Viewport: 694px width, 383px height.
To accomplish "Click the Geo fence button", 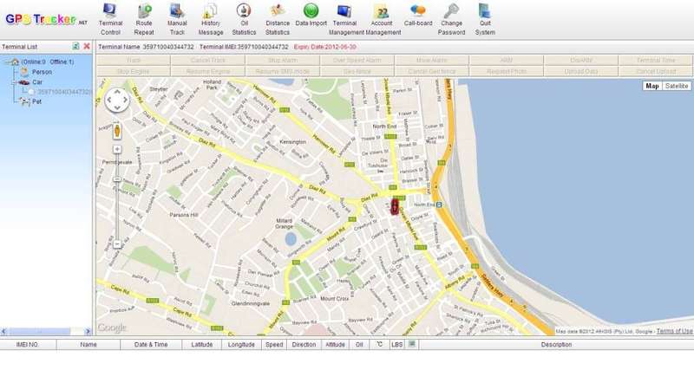I will coord(357,71).
